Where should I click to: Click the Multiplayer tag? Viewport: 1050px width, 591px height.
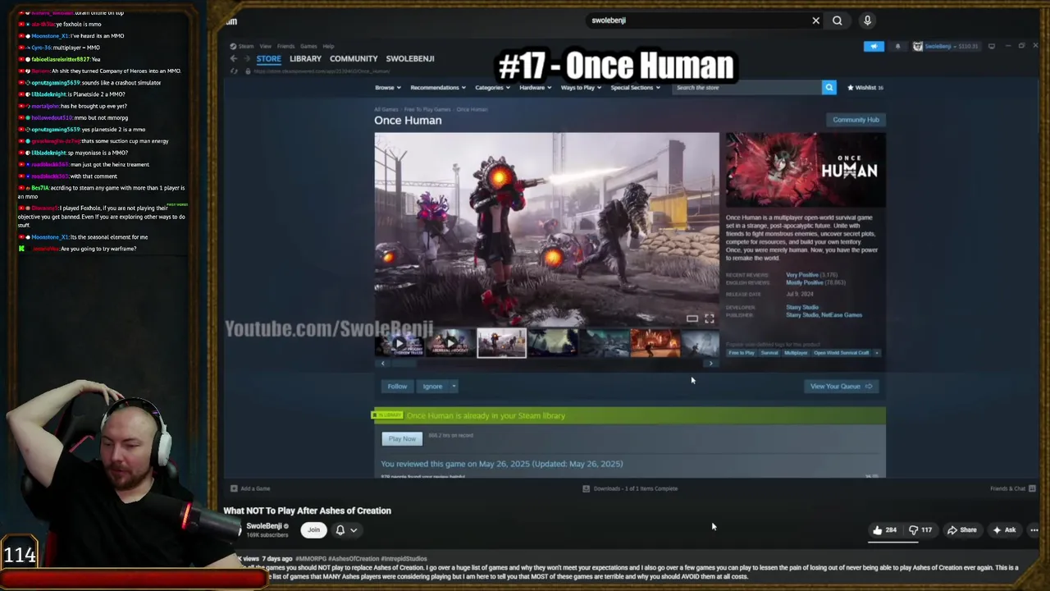coord(796,353)
